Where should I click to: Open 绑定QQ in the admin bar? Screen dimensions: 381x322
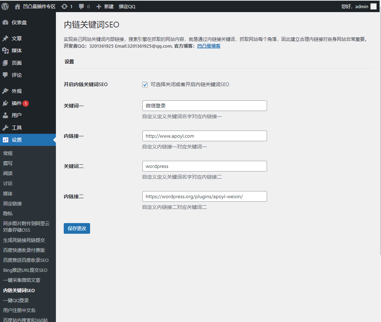[x=127, y=6]
